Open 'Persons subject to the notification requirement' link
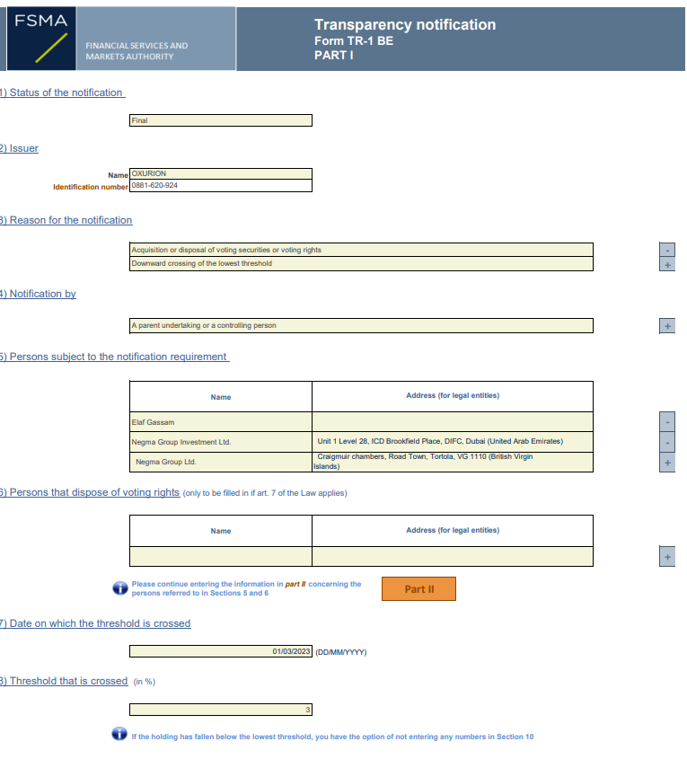Viewport: 687px width, 759px height. [x=115, y=357]
